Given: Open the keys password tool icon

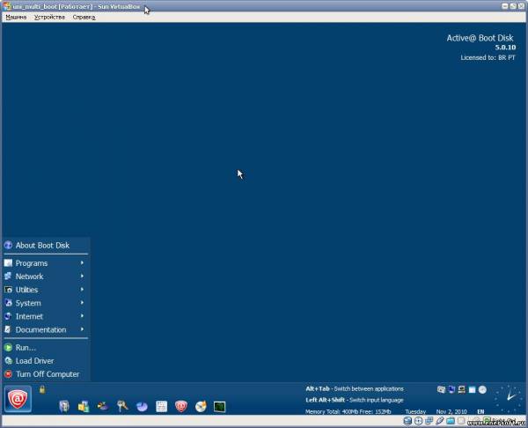Looking at the screenshot, I should (x=122, y=407).
